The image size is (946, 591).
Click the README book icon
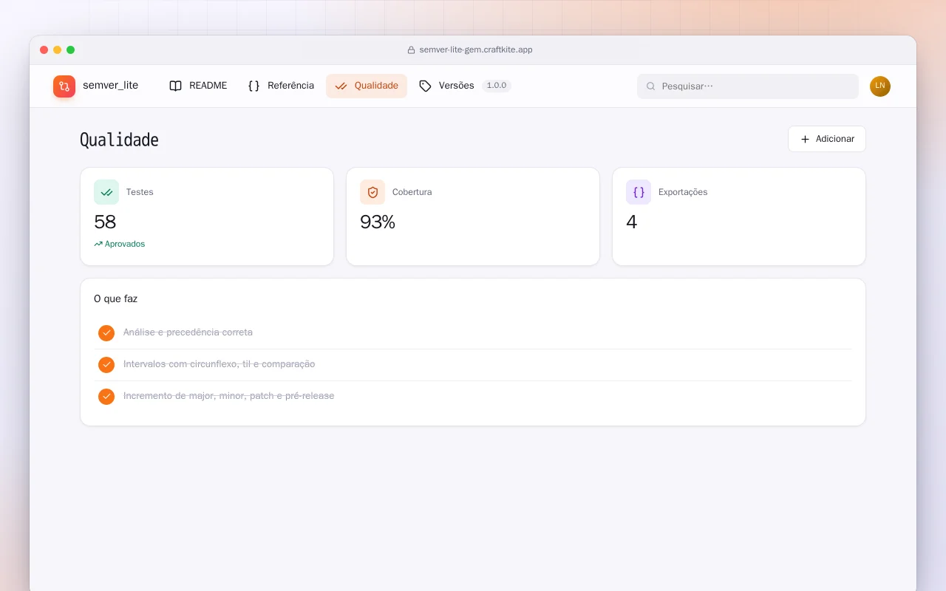(175, 86)
